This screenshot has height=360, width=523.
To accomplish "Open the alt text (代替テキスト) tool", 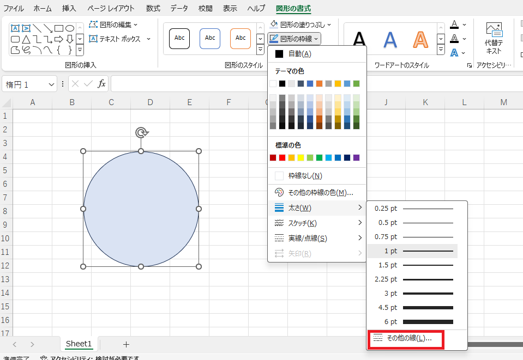I will coord(494,38).
